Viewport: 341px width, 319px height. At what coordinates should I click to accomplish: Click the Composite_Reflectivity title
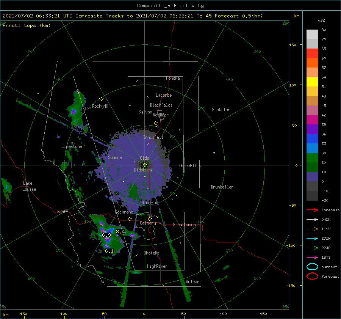point(170,6)
